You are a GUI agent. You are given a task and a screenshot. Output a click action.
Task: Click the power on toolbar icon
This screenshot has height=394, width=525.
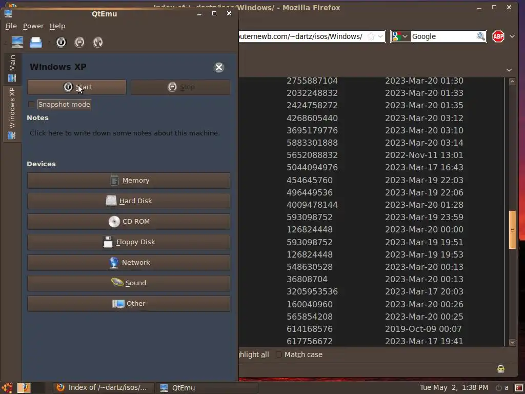coord(61,42)
